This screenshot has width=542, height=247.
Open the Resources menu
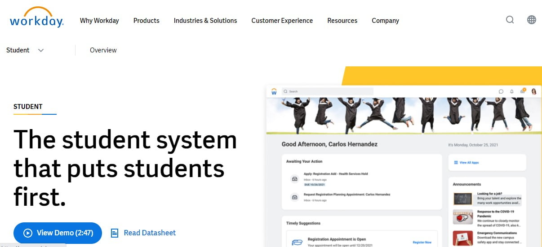pyautogui.click(x=342, y=21)
